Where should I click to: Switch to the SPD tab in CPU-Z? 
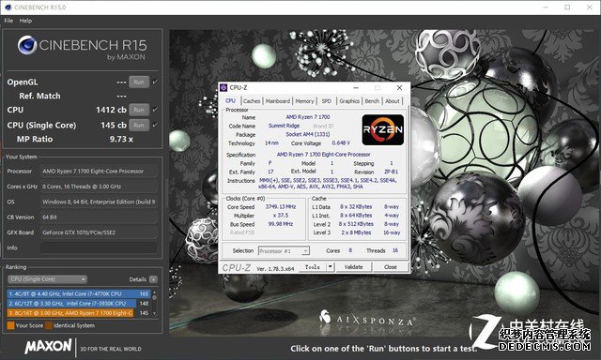coord(327,101)
